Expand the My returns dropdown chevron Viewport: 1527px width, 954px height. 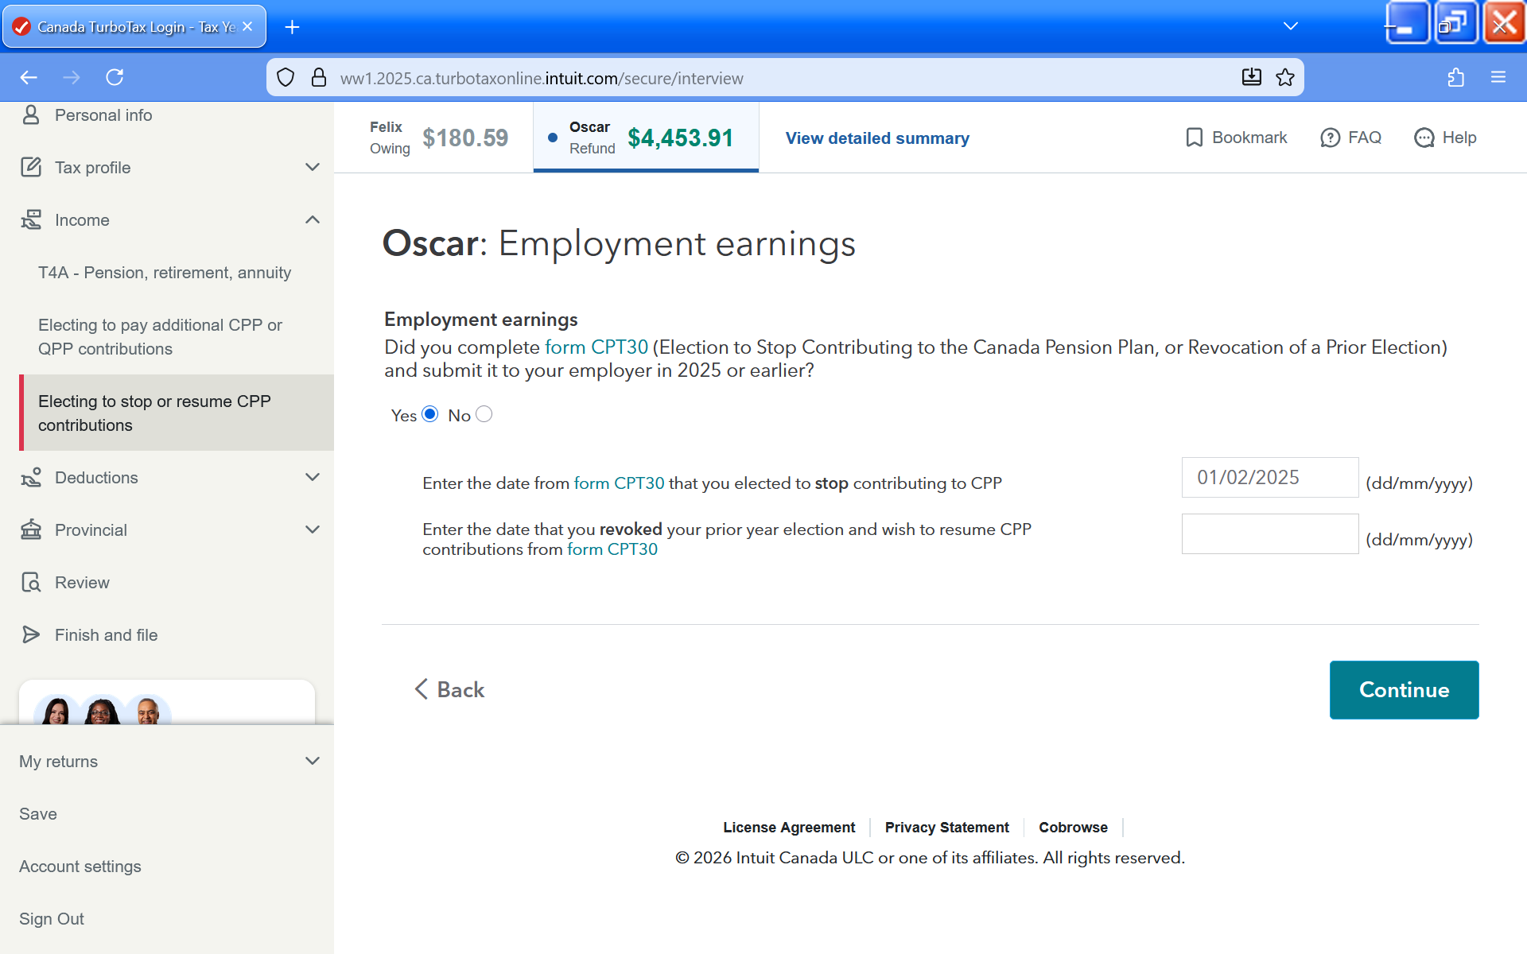[313, 761]
